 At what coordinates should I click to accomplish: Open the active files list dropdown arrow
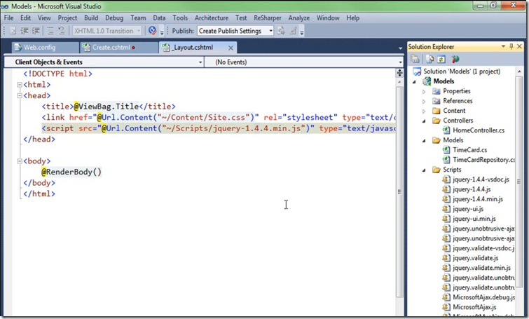(401, 48)
